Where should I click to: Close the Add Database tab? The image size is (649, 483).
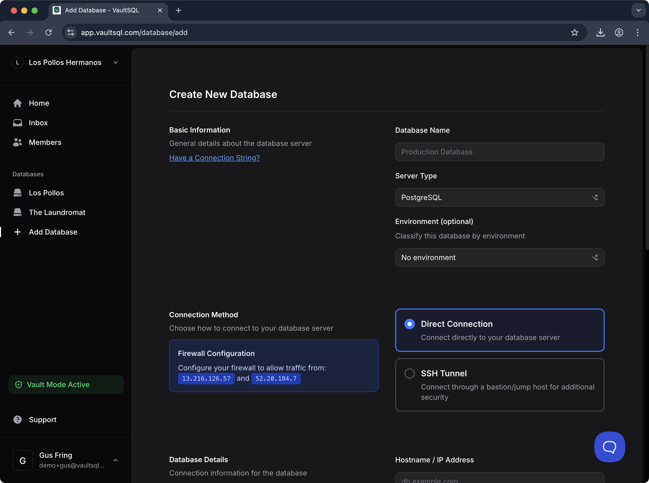coord(160,11)
